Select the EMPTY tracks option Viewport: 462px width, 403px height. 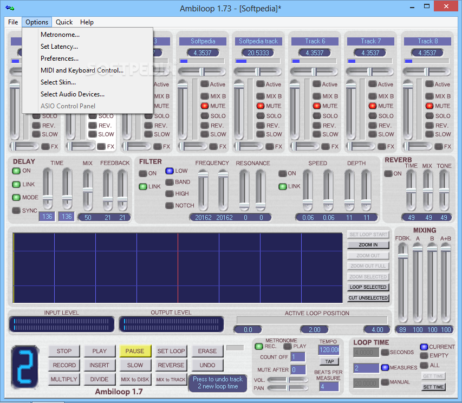pos(424,356)
